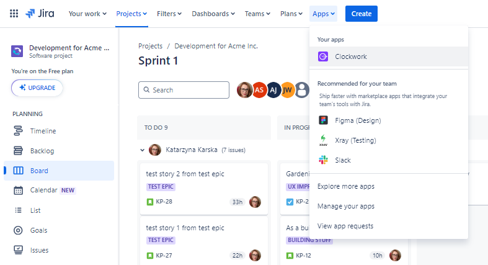Click the Katarzyna Karska swimlane avatar
The width and height of the screenshot is (488, 265).
(x=155, y=150)
